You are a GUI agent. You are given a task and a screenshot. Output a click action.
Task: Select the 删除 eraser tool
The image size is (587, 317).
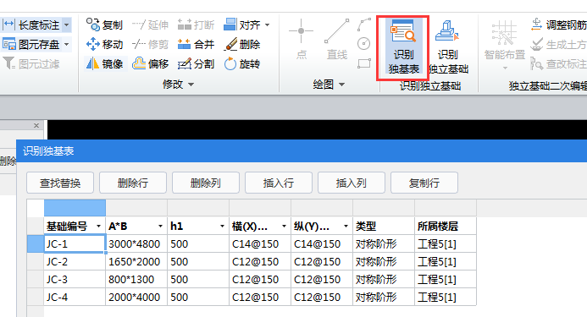pos(242,45)
